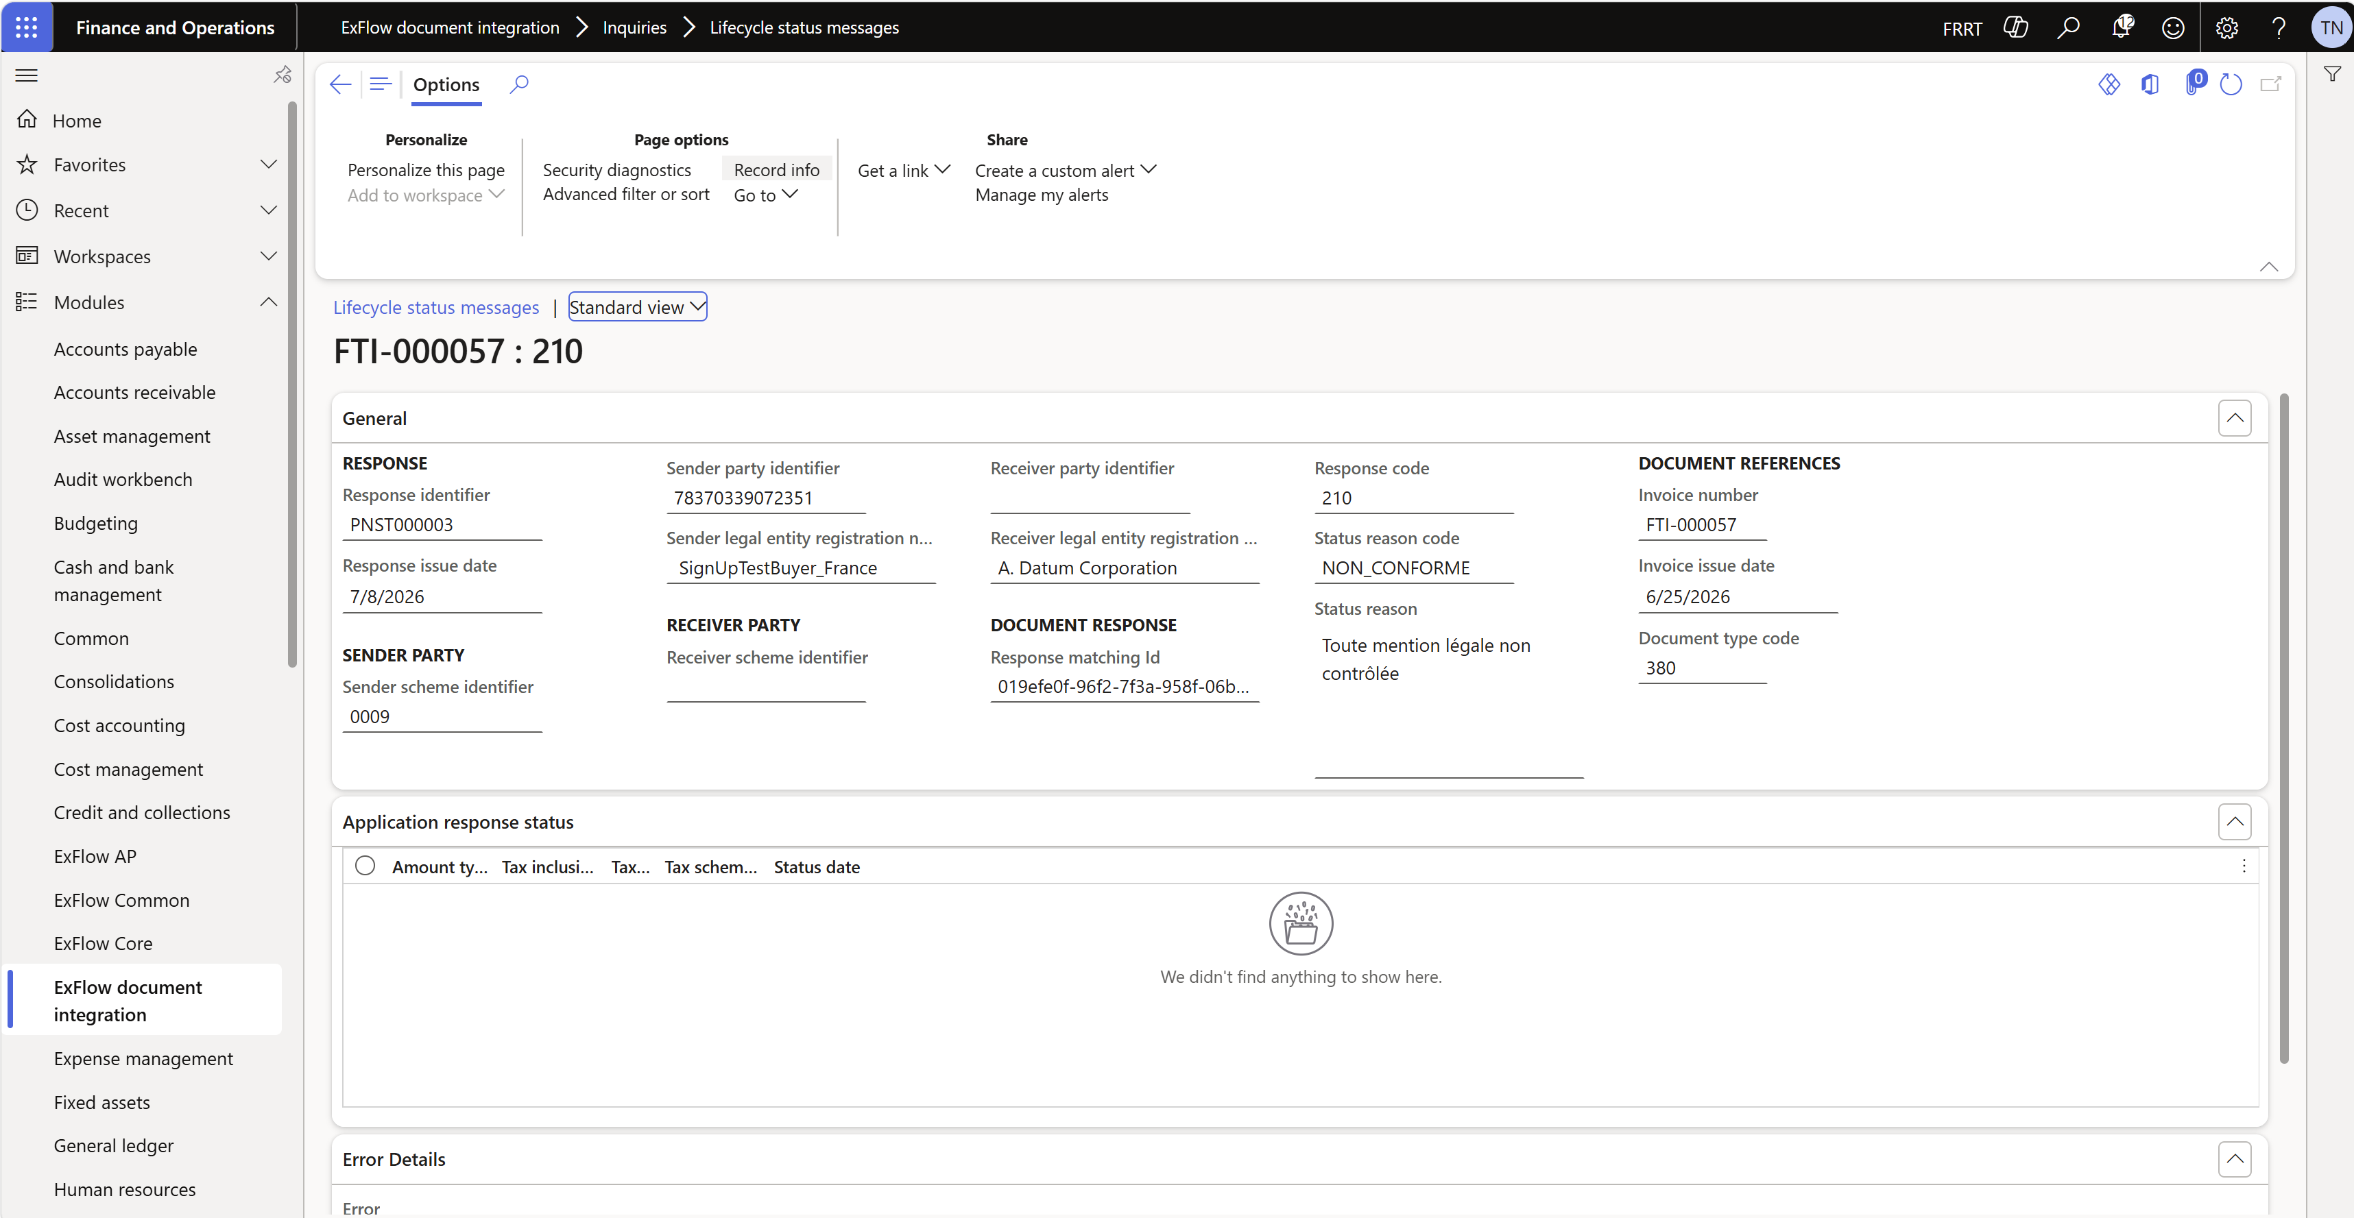Click the back arrow icon

pos(340,84)
